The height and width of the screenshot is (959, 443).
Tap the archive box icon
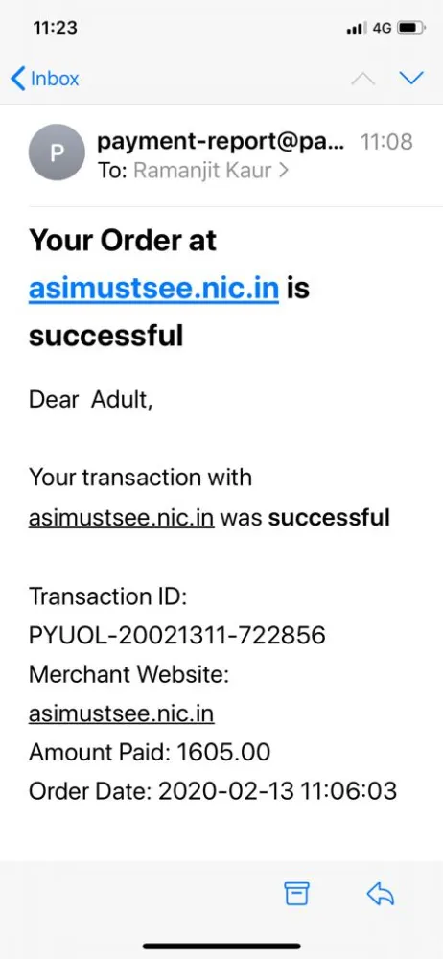[296, 894]
